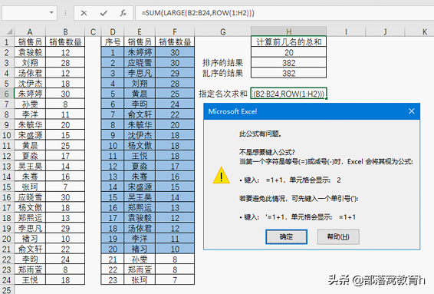Click header cell 销售数量 in F1

pos(175,42)
